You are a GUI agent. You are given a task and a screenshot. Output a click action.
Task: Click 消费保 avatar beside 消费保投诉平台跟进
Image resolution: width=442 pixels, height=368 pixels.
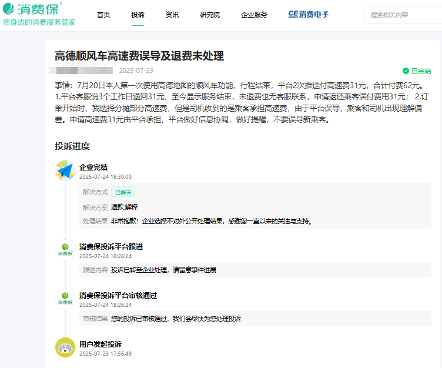(x=65, y=250)
